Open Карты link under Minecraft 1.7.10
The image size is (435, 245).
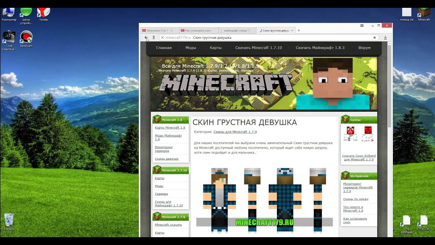(159, 178)
